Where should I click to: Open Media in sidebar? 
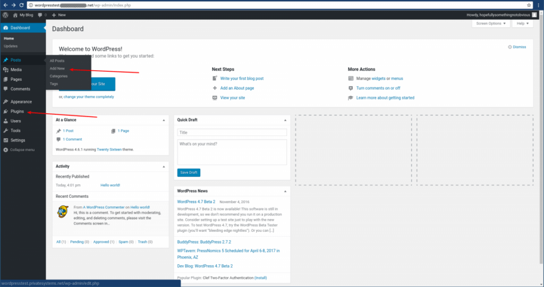(23, 70)
